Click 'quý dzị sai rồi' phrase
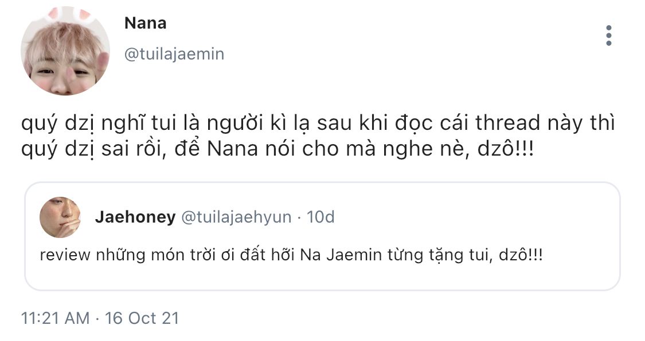The width and height of the screenshot is (645, 341). (x=79, y=149)
